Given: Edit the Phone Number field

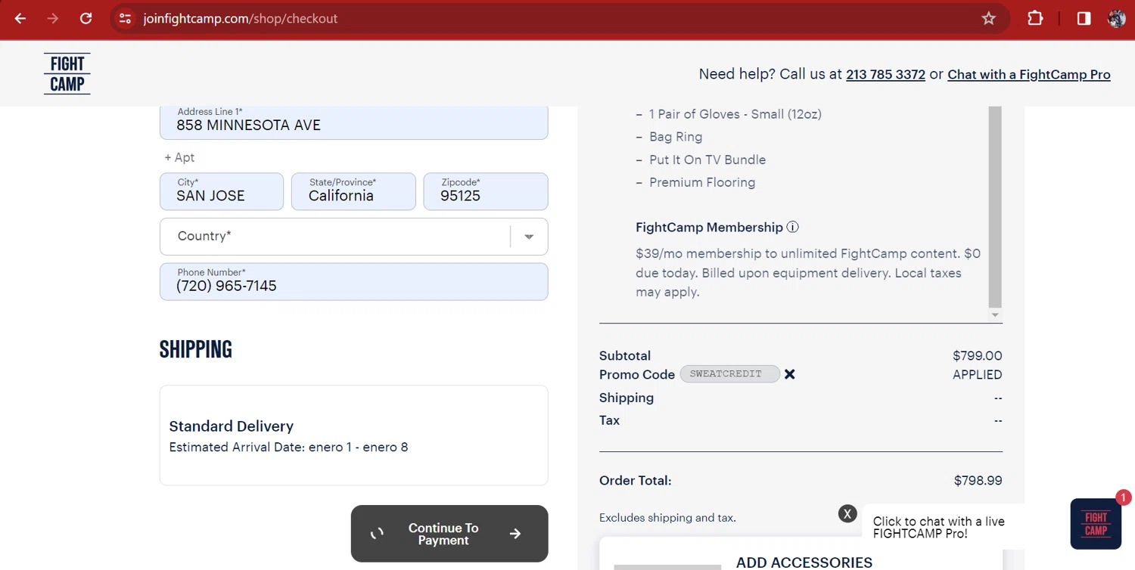Looking at the screenshot, I should coord(353,281).
